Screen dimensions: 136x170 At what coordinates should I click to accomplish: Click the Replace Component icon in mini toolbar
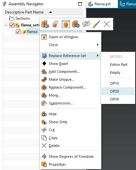(45, 24)
